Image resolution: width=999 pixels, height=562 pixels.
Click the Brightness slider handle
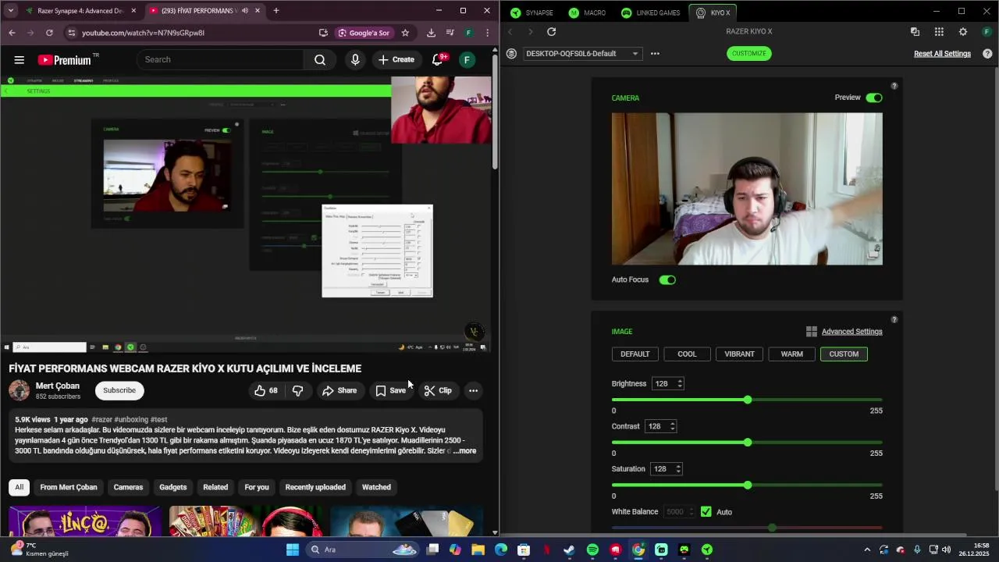[748, 400]
